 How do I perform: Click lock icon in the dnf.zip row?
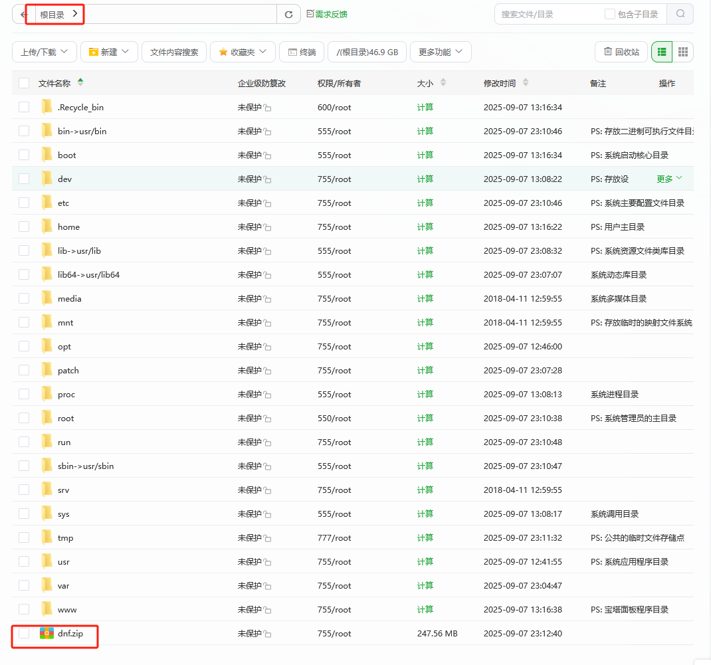pyautogui.click(x=268, y=634)
